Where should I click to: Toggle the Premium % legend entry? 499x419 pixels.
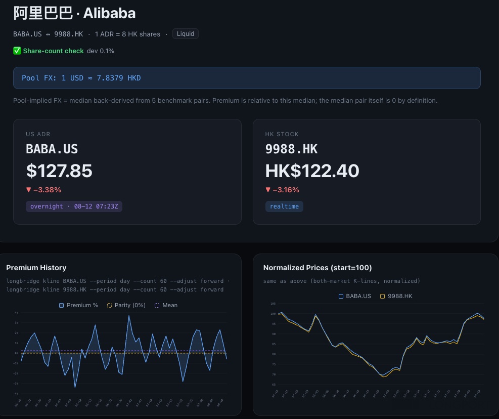[x=78, y=305]
